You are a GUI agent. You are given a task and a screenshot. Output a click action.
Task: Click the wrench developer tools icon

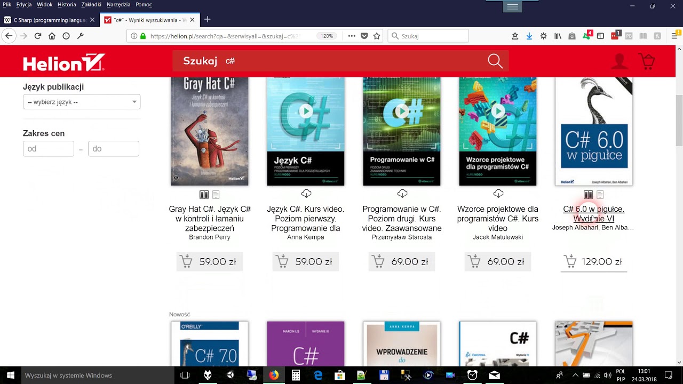81,36
